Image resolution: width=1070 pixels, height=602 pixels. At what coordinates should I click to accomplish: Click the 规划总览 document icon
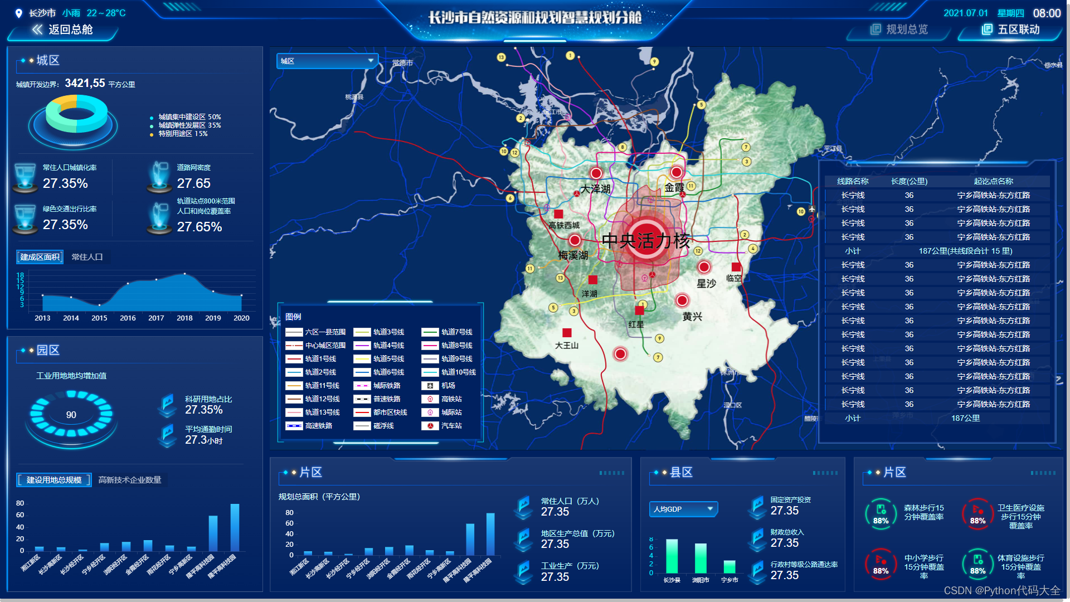(x=876, y=30)
